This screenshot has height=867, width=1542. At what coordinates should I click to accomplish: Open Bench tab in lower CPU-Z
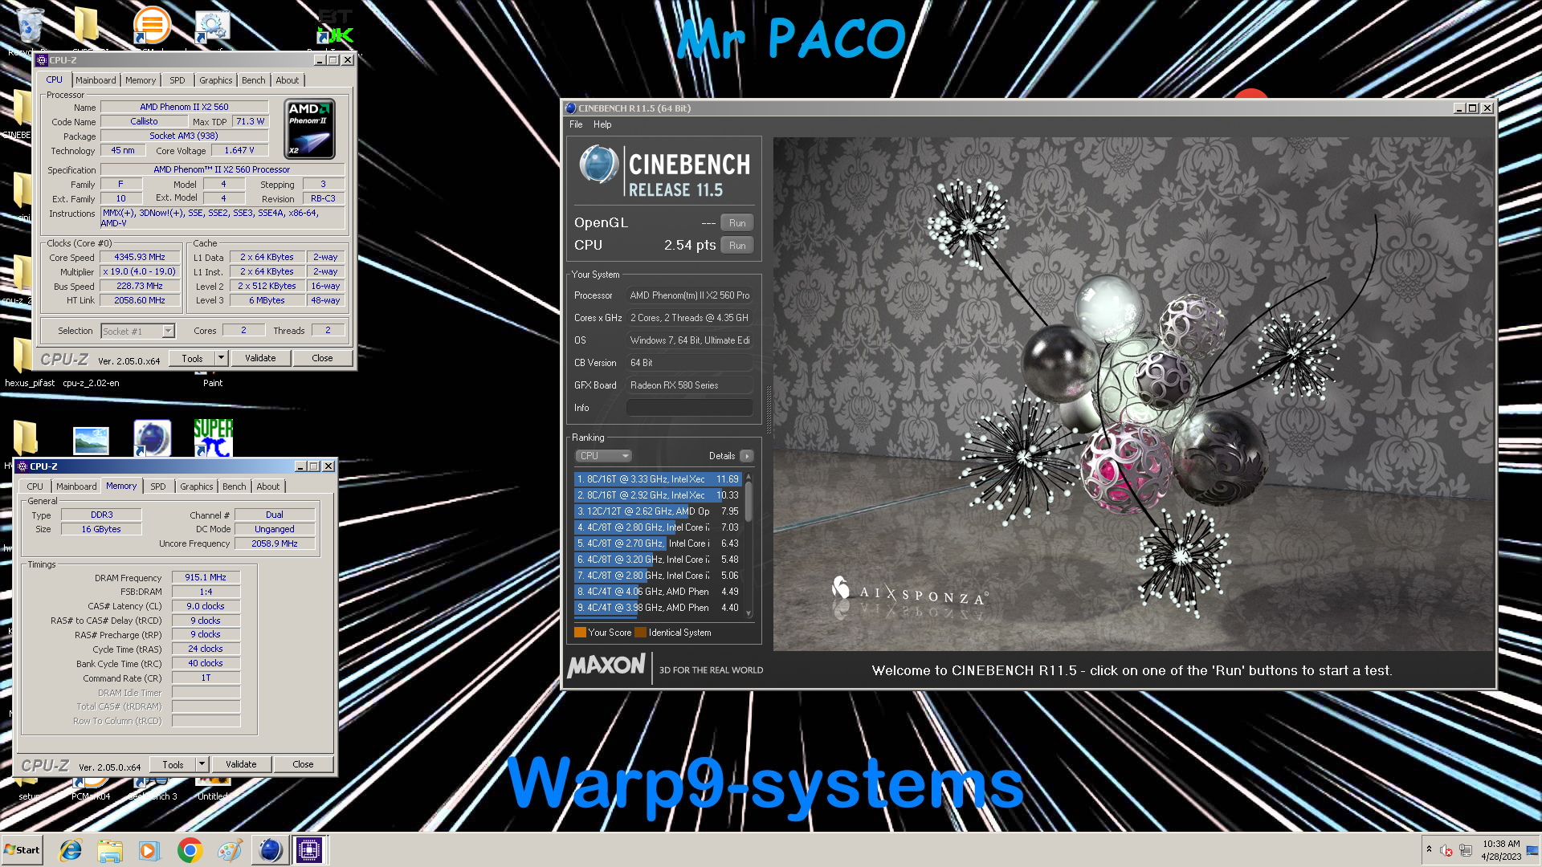tap(234, 486)
